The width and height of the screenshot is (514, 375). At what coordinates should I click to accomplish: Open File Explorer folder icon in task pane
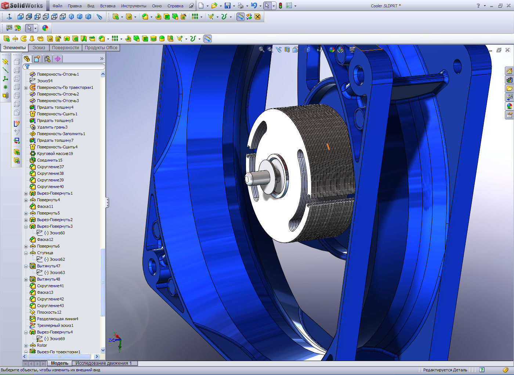pos(509,89)
